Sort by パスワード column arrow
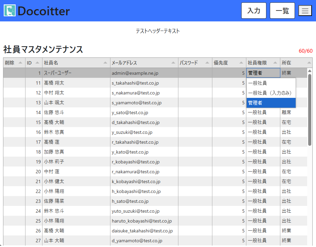The width and height of the screenshot is (316, 247). click(207, 63)
